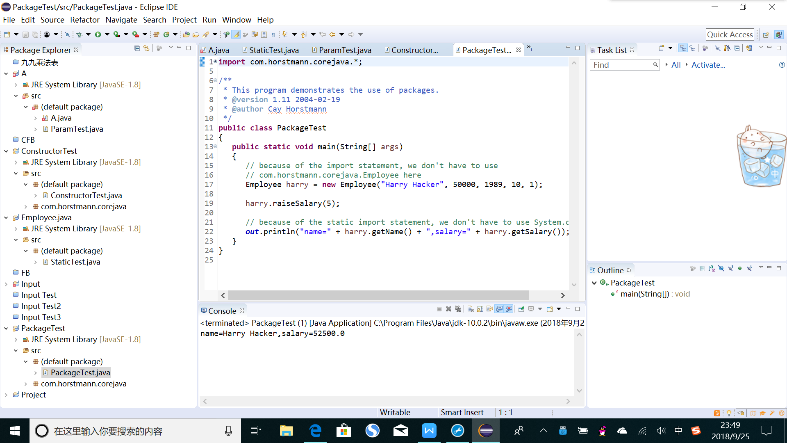The image size is (787, 443).
Task: Open Debug button dropdown arrow
Action: pyautogui.click(x=88, y=34)
